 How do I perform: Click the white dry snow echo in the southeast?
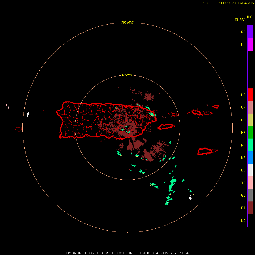(190, 197)
